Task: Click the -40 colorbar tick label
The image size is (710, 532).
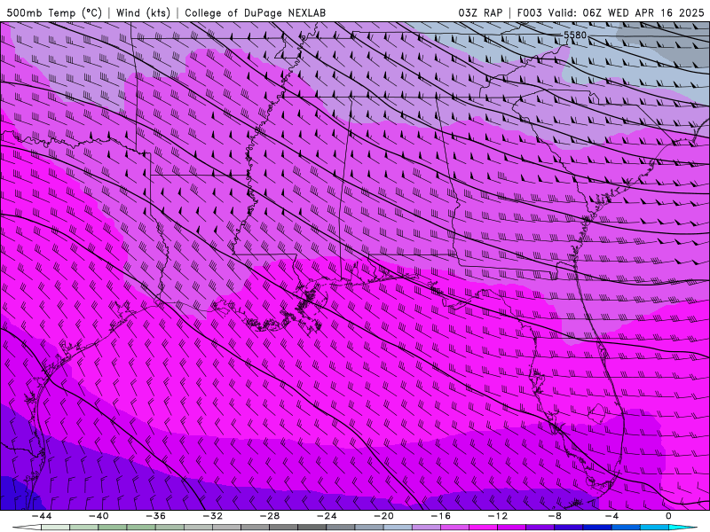Action: 99,516
